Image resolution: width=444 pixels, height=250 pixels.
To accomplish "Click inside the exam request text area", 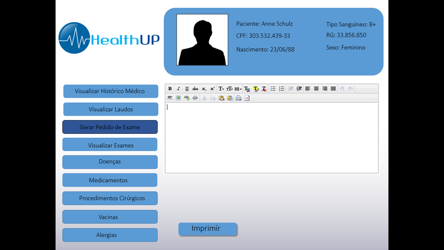I will tap(271, 138).
